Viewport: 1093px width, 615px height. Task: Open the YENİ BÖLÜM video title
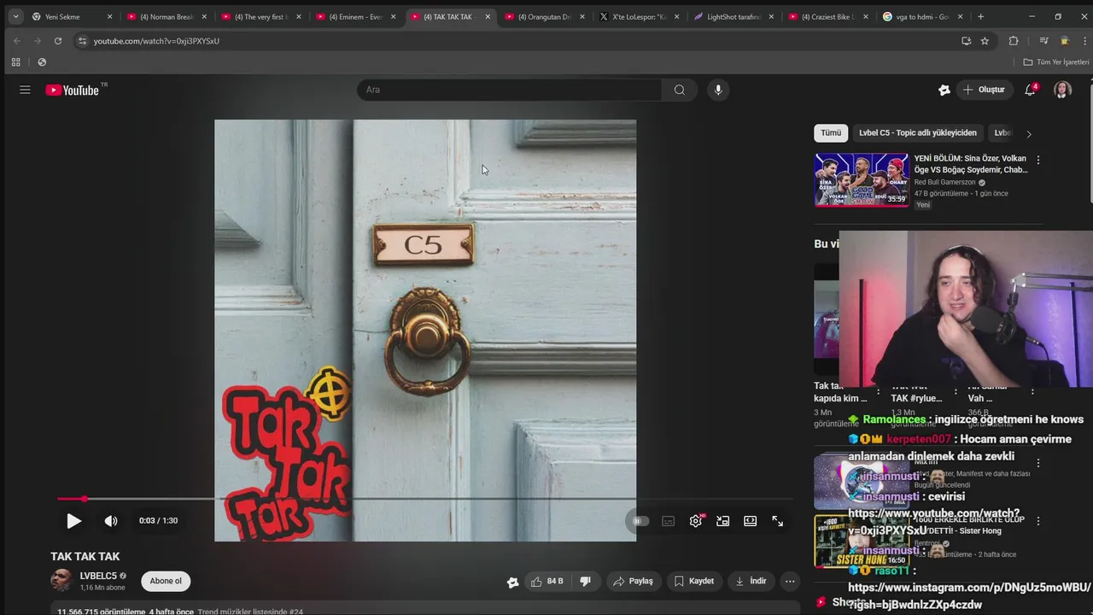[970, 164]
